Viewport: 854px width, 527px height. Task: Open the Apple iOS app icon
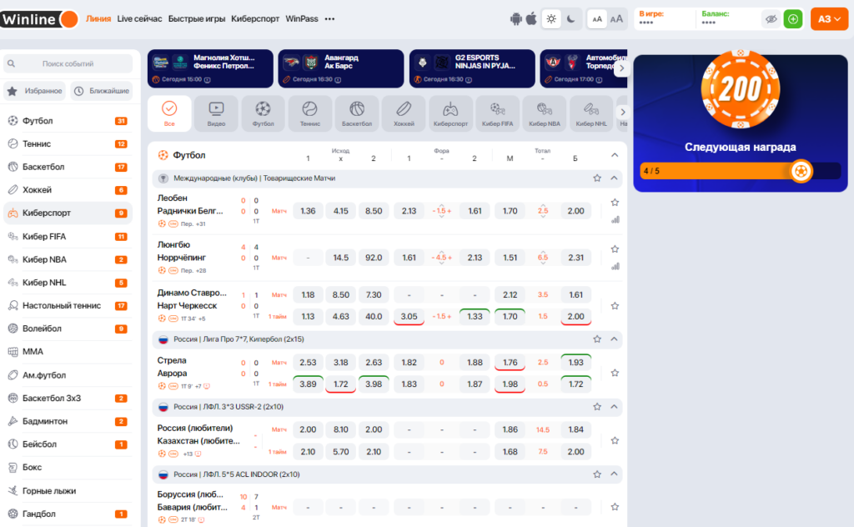point(531,19)
